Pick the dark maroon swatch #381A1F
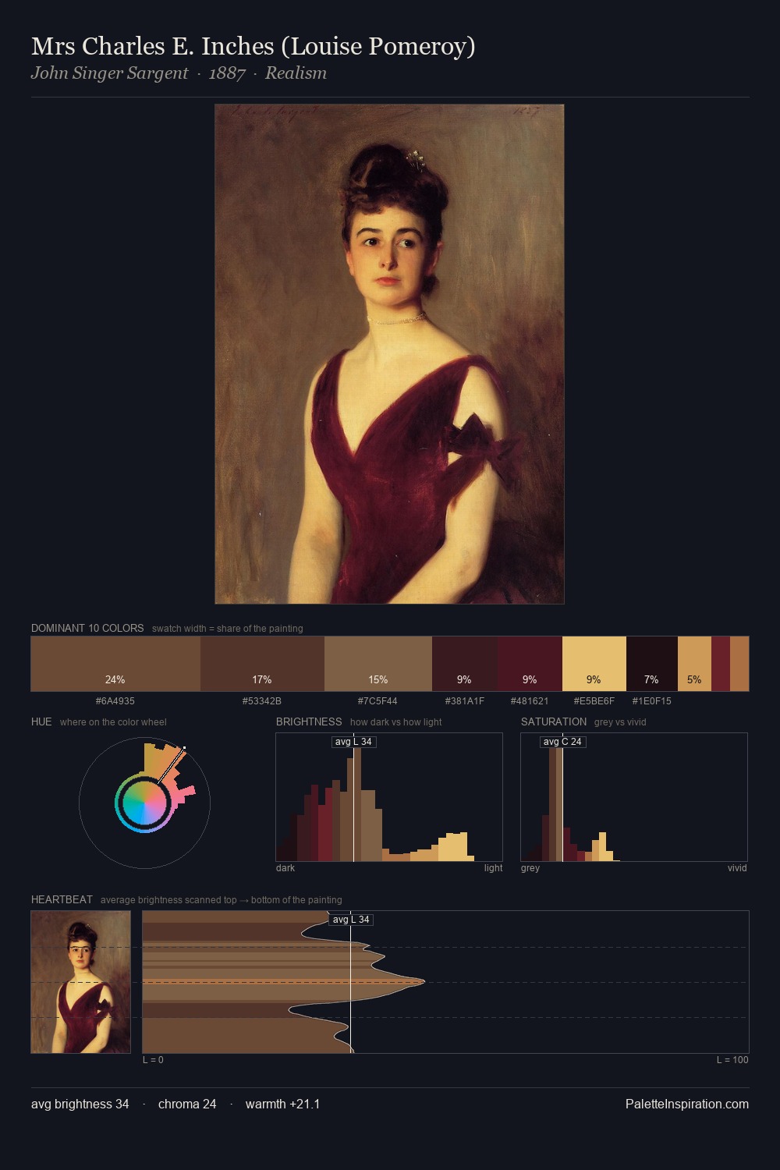780x1170 pixels. (x=464, y=664)
